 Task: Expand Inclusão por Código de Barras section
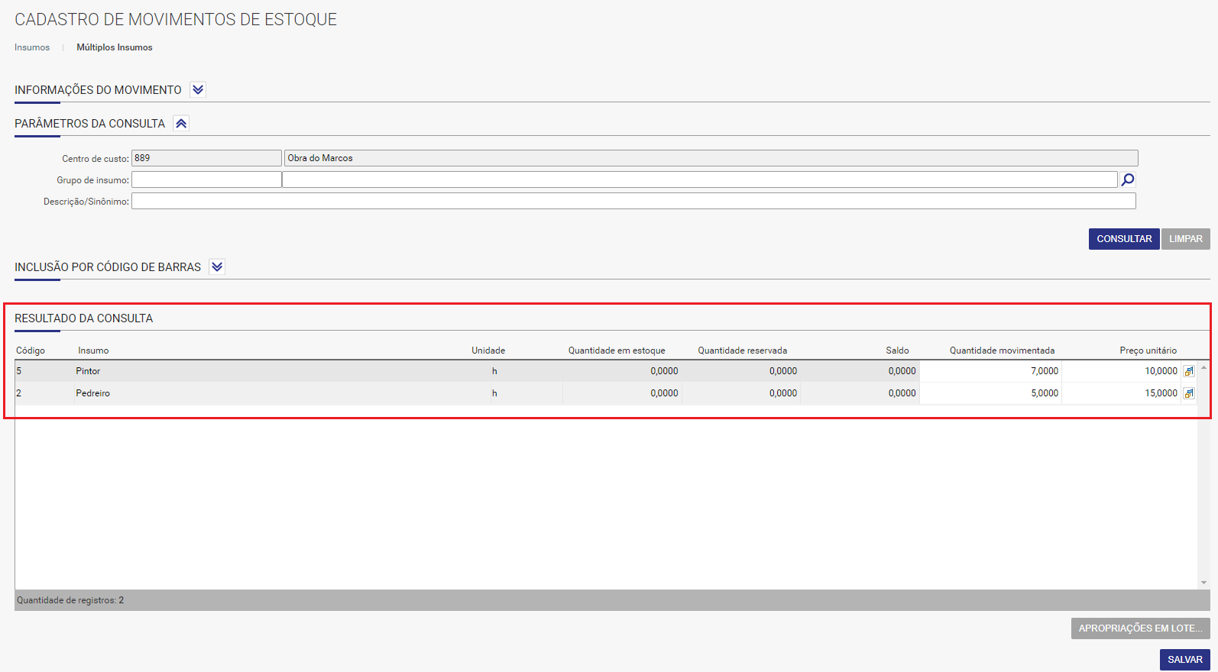point(217,267)
